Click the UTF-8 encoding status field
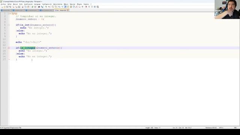Screen dimensions: 240x135 click(x=221, y=127)
